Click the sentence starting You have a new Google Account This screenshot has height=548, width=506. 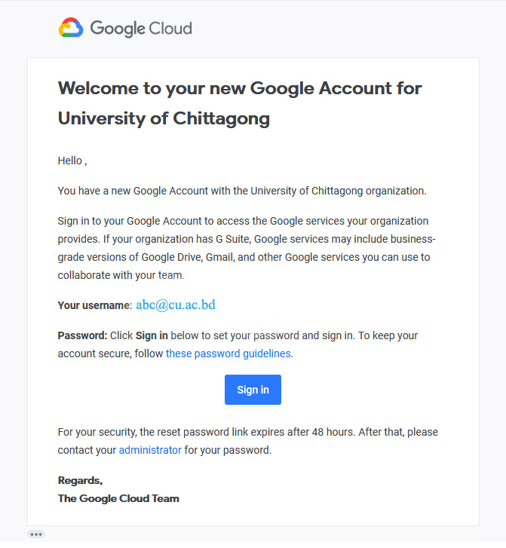[242, 191]
